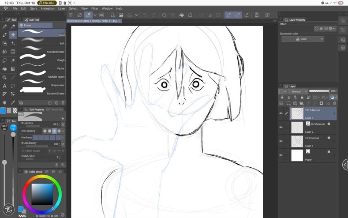Image resolution: width=348 pixels, height=218 pixels.
Task: Open the hamburger menu in command bar
Action: tap(71, 15)
